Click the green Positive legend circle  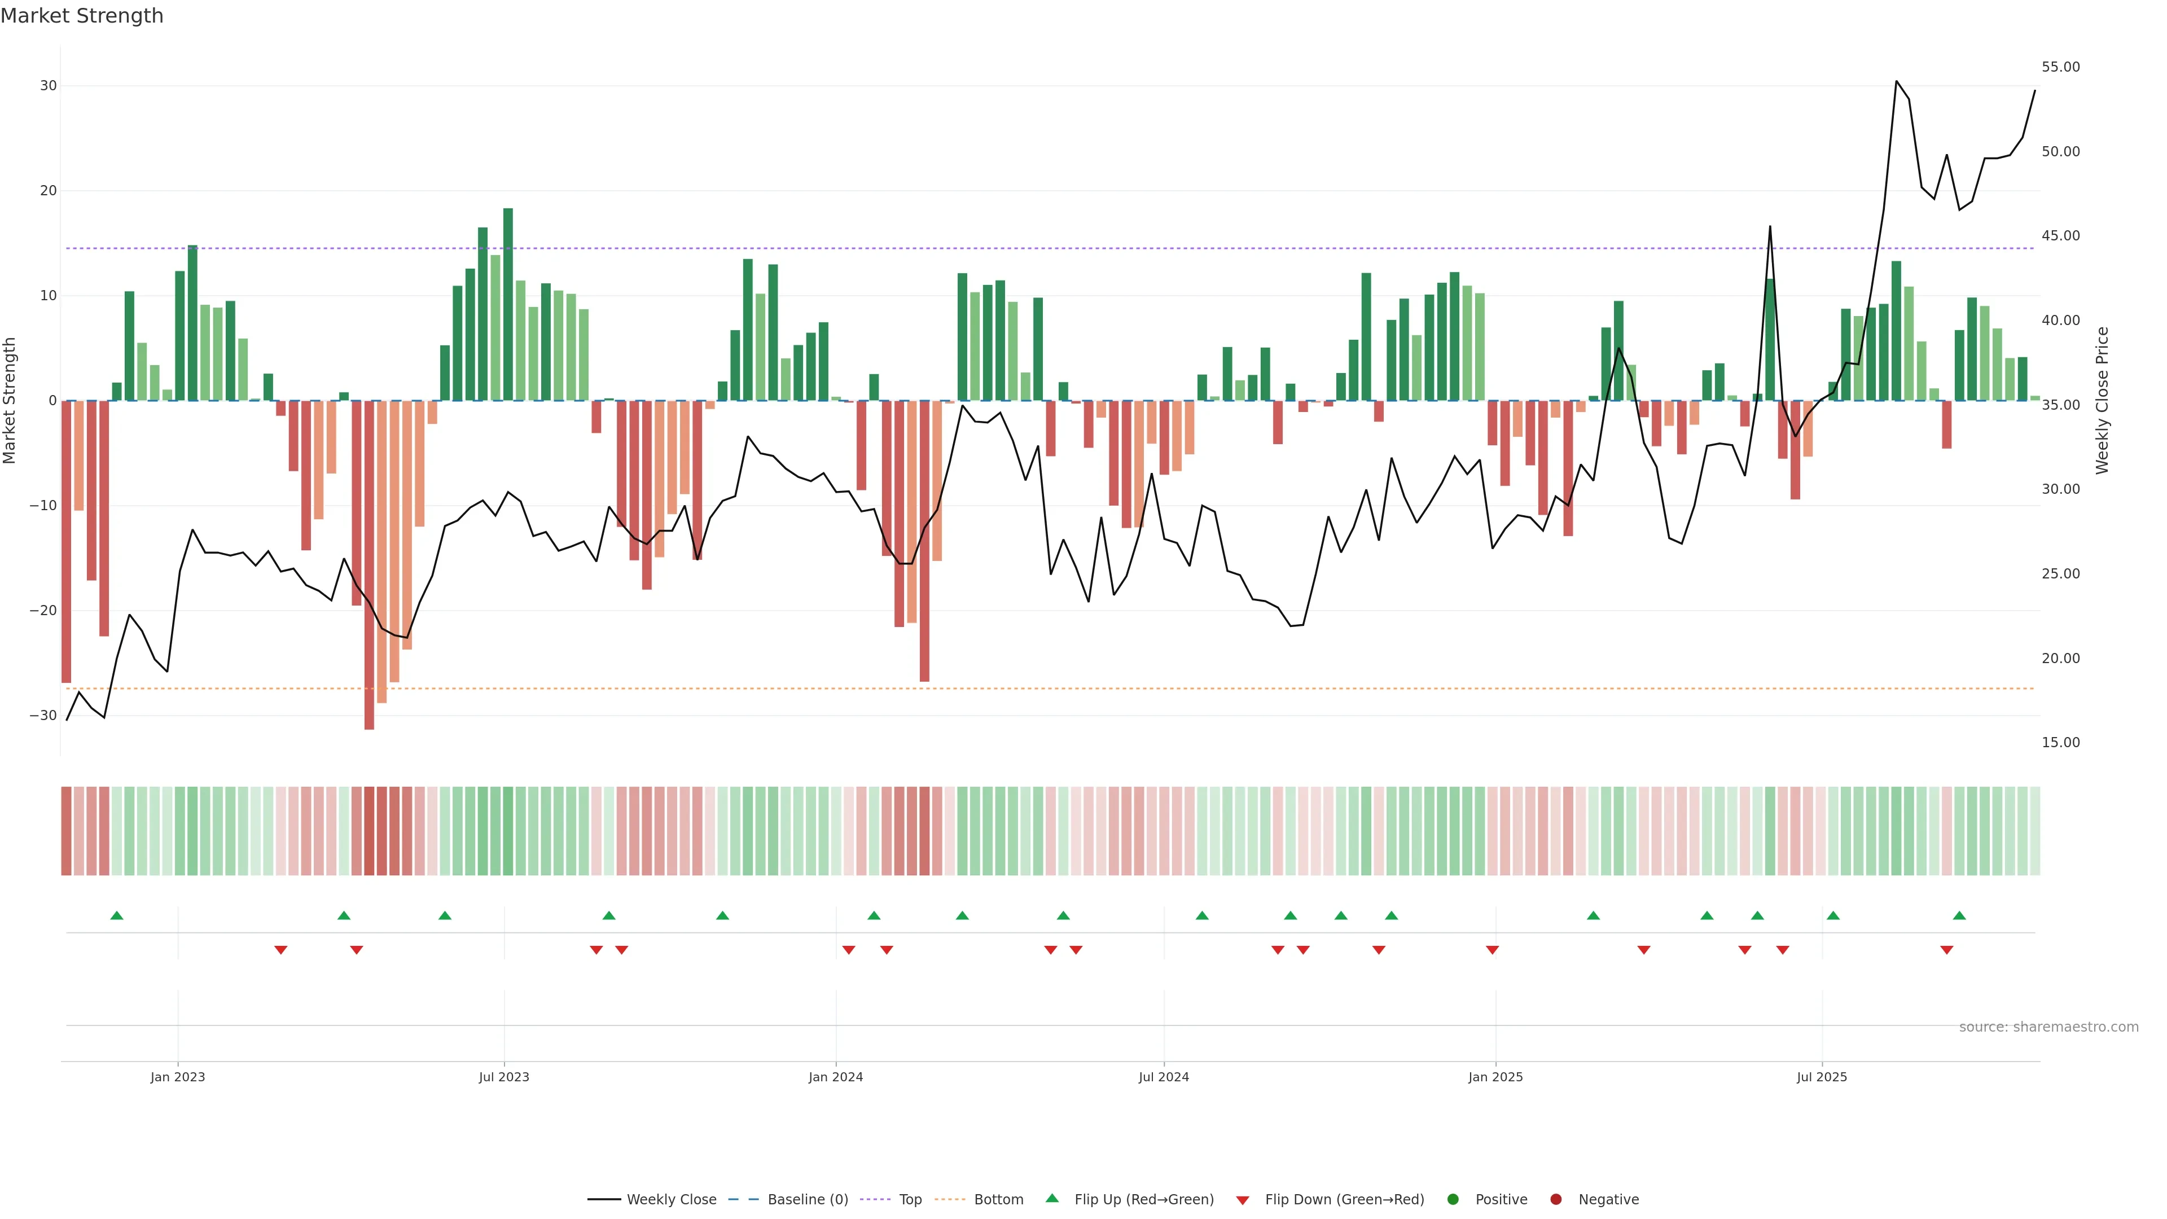click(1453, 1200)
